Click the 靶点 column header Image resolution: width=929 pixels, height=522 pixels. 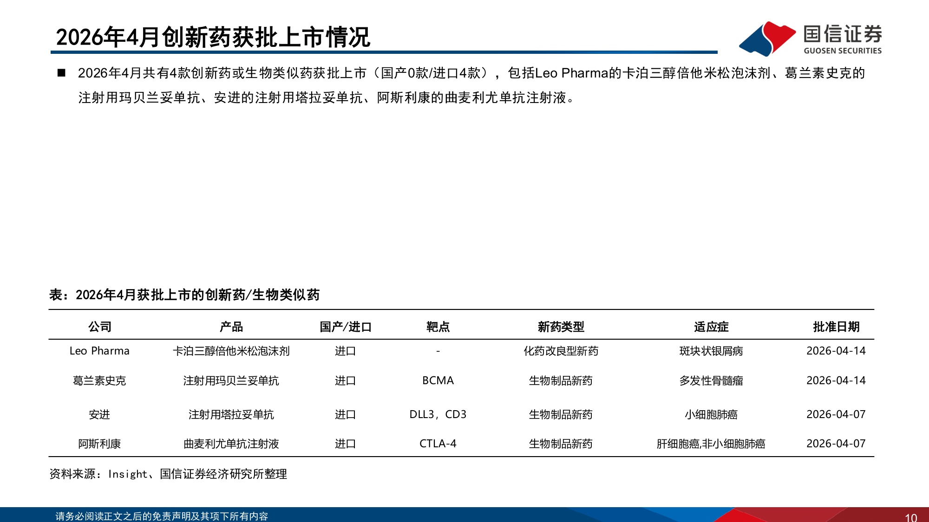coord(438,327)
